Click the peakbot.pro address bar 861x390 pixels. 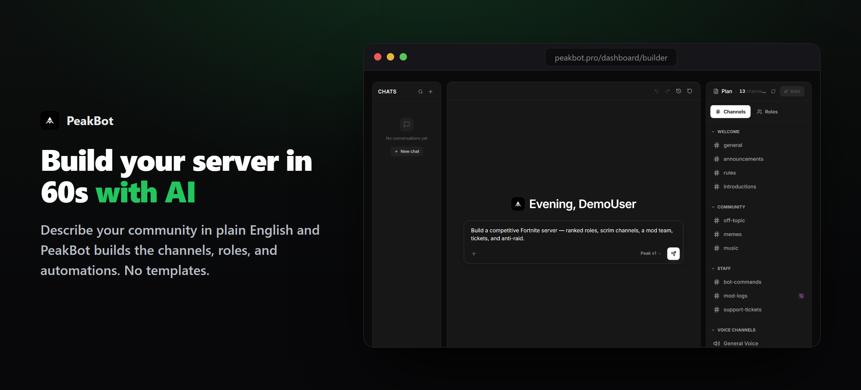point(611,57)
